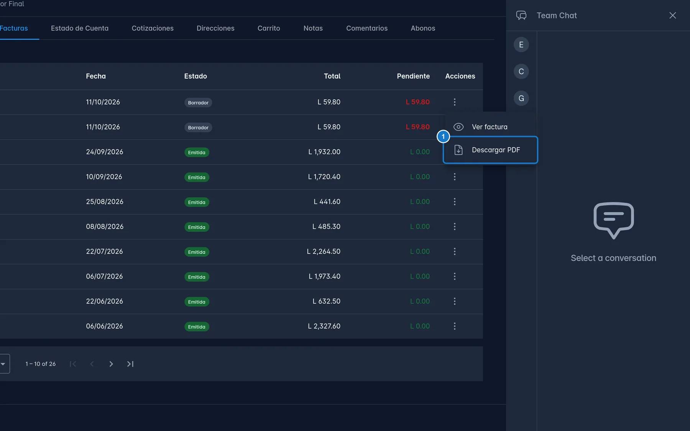This screenshot has width=690, height=431.
Task: Click Borrador badge in first row
Action: (x=198, y=103)
